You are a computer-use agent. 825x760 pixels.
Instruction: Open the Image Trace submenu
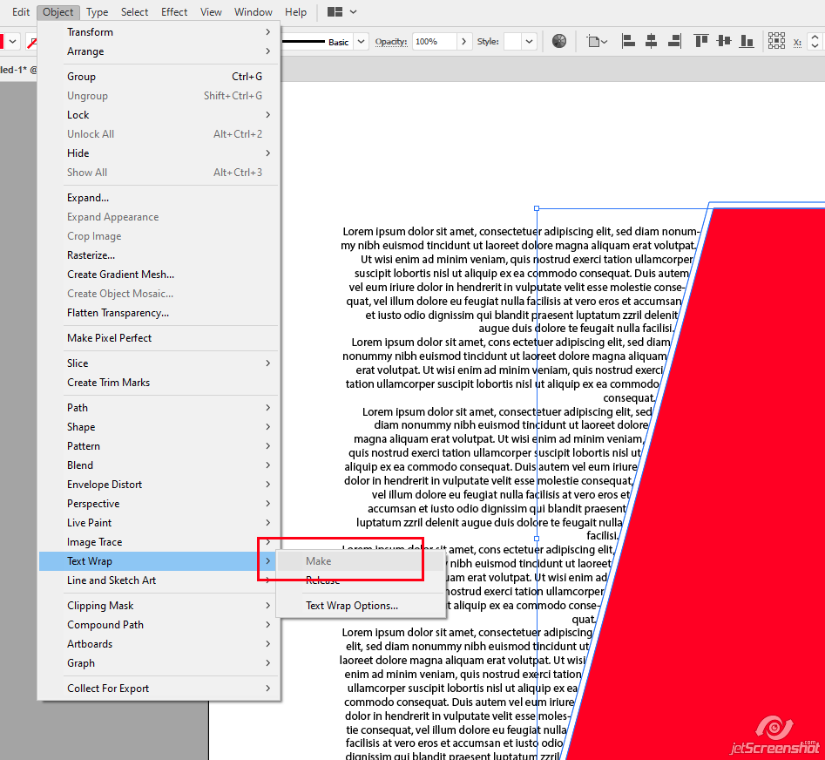(159, 542)
